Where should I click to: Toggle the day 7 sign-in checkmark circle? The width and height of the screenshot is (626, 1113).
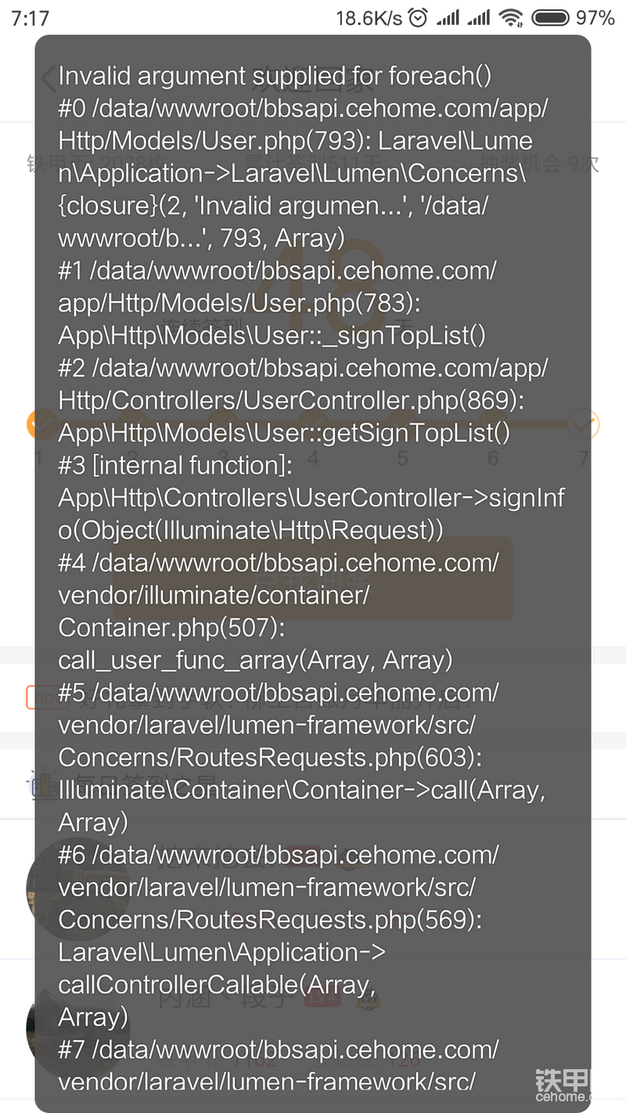tap(583, 424)
